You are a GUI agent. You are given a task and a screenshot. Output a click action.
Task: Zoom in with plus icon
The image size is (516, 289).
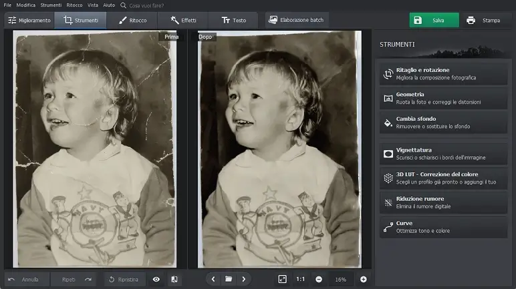[x=364, y=280]
